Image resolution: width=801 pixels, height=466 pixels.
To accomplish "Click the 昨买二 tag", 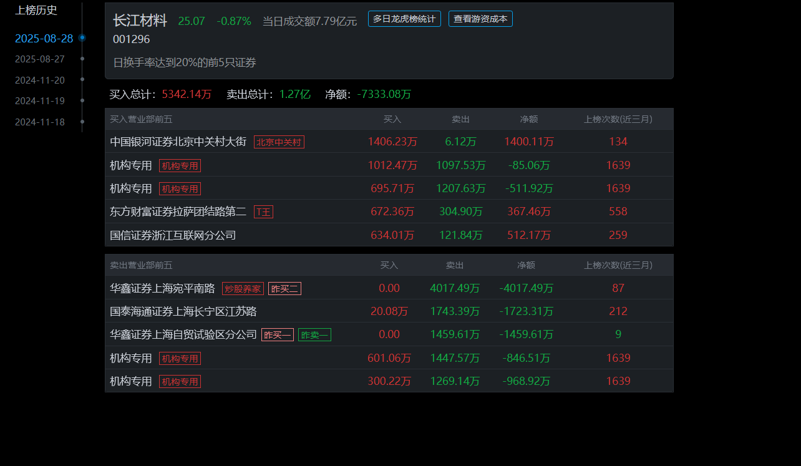I will point(284,289).
